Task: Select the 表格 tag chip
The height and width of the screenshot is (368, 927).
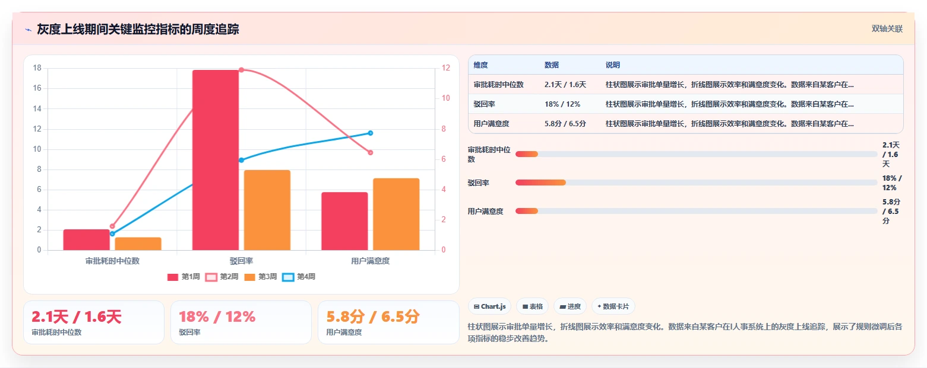Action: click(x=532, y=306)
